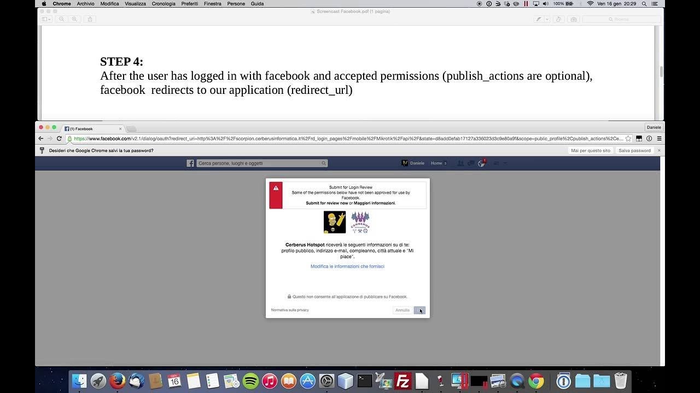The height and width of the screenshot is (393, 700).
Task: Click Mai per questo sito button
Action: pyautogui.click(x=591, y=151)
